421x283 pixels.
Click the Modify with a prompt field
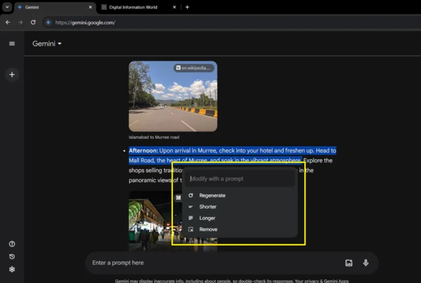coord(239,179)
